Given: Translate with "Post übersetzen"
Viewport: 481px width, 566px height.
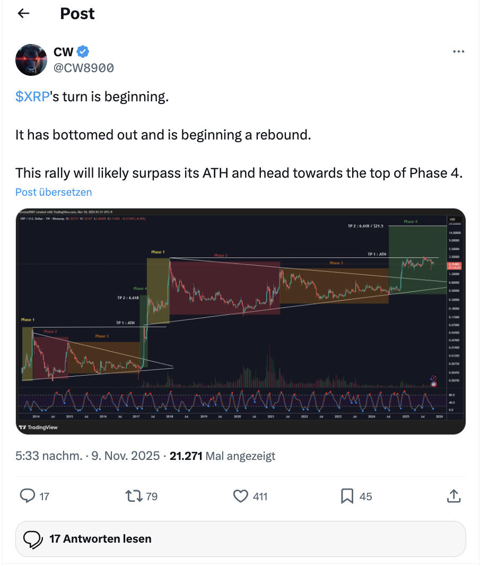Looking at the screenshot, I should pos(54,192).
